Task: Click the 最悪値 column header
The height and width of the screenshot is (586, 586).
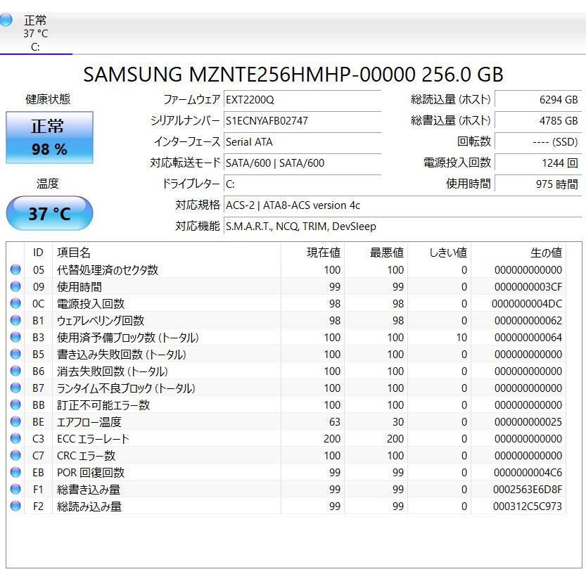Action: [x=376, y=253]
